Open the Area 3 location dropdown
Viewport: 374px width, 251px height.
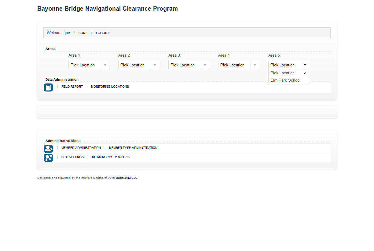(x=189, y=65)
